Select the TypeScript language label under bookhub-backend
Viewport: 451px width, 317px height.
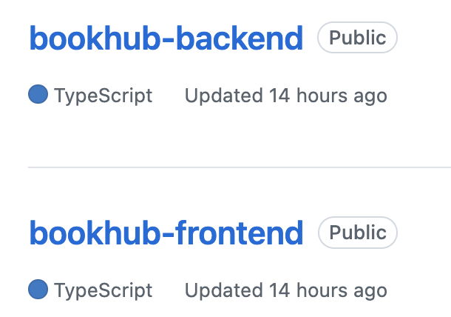click(103, 96)
